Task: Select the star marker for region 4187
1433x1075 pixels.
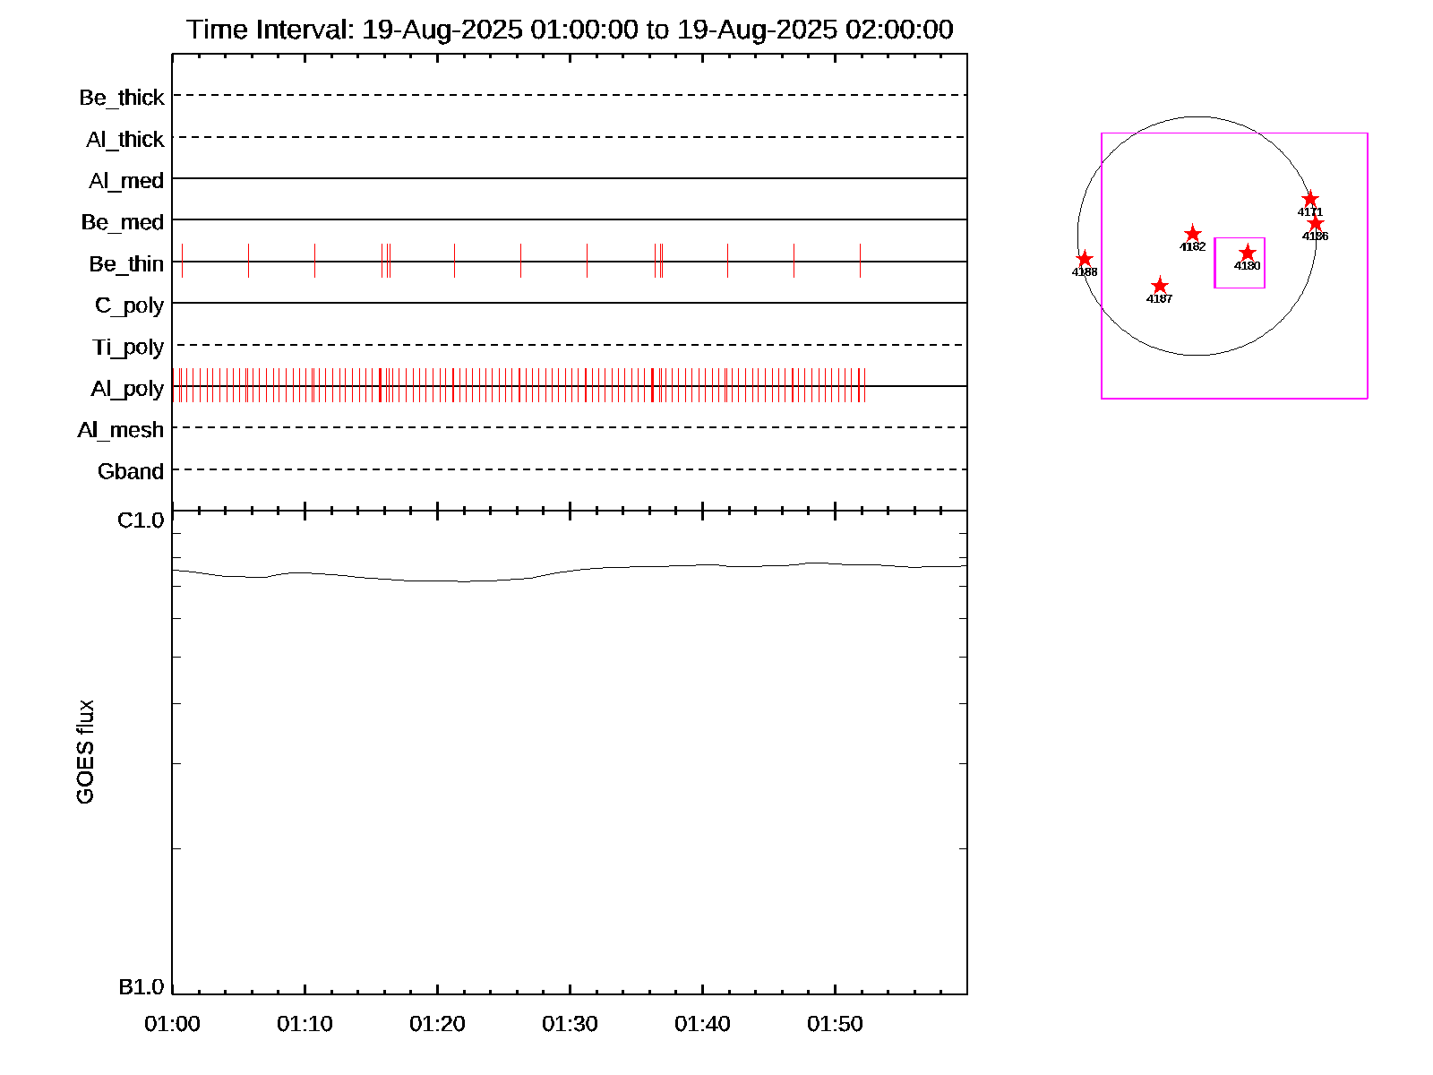Action: click(1159, 286)
